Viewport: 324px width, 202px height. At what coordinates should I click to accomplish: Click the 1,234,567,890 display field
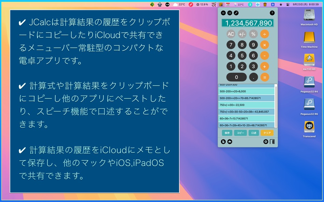click(x=248, y=23)
